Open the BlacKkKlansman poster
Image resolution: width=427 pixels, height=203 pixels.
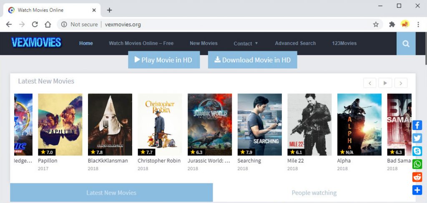coord(110,125)
